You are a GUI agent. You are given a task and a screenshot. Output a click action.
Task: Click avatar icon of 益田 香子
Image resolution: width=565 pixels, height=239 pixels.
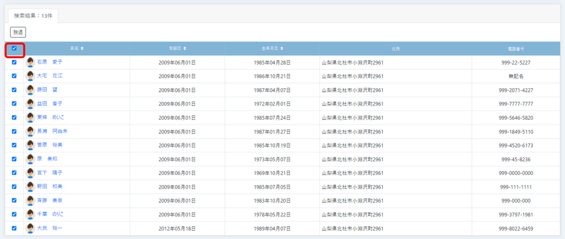pyautogui.click(x=30, y=104)
